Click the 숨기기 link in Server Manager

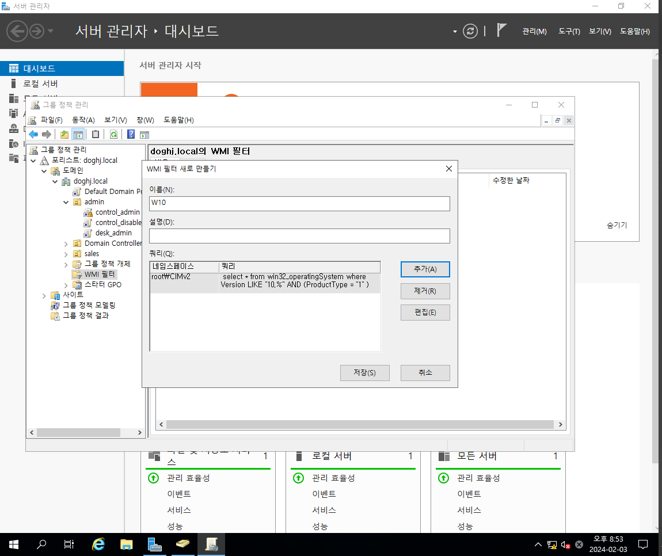617,226
